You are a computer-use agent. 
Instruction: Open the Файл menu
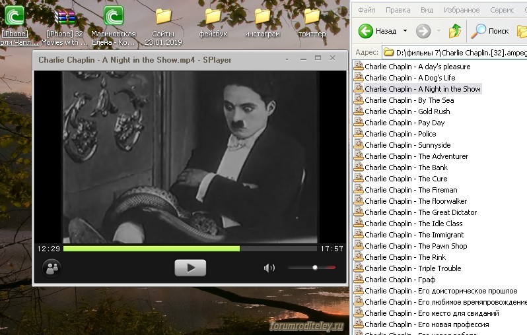pyautogui.click(x=367, y=10)
